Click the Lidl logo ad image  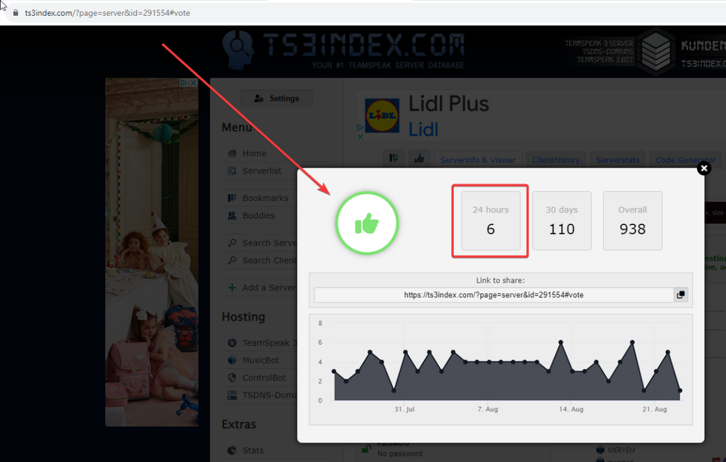click(382, 116)
